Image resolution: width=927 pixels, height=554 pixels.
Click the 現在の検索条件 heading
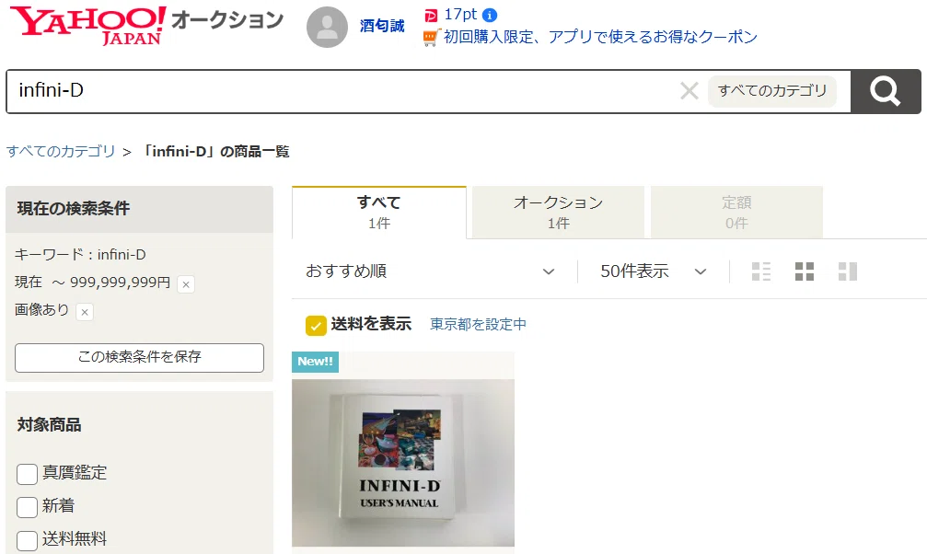(74, 209)
